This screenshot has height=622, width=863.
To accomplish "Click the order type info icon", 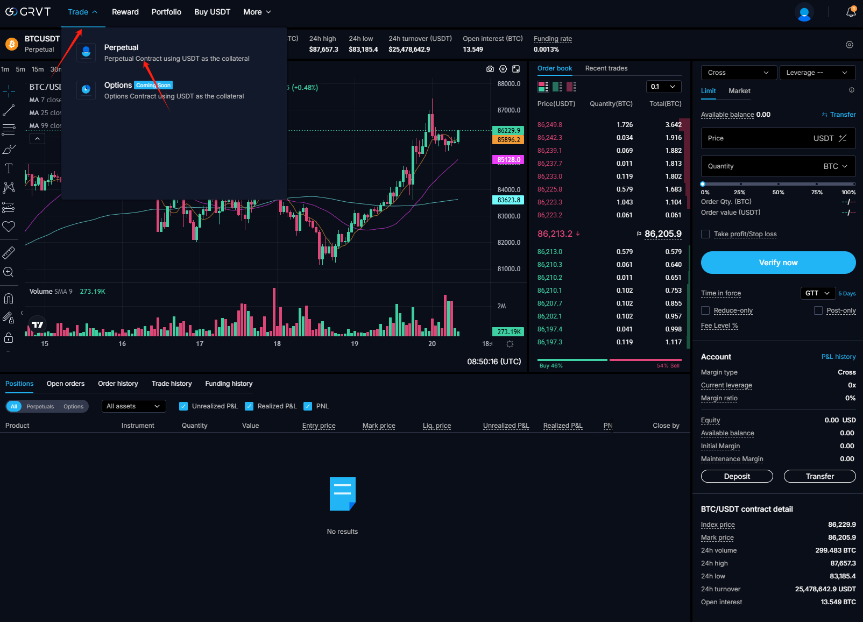I will [x=852, y=90].
